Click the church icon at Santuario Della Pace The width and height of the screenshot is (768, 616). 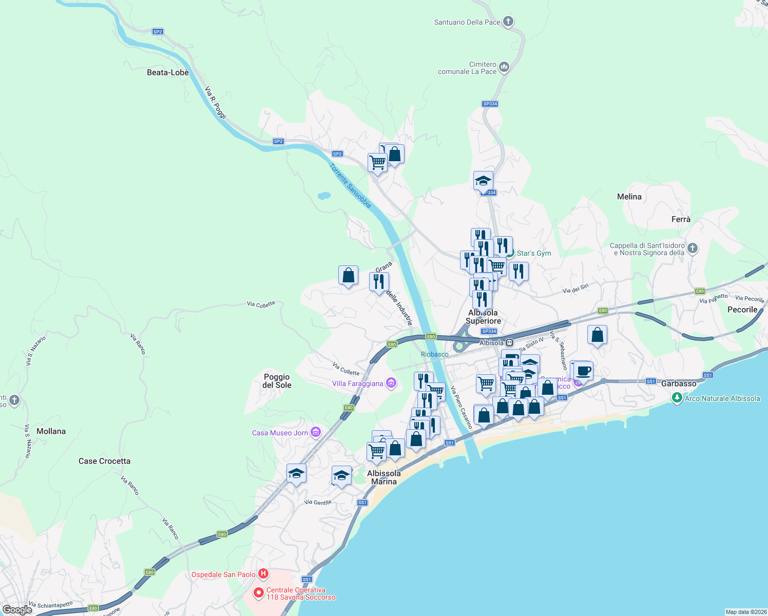tap(507, 22)
